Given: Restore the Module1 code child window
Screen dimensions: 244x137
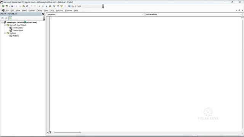Looking at the screenshot, I should [x=239, y=10].
